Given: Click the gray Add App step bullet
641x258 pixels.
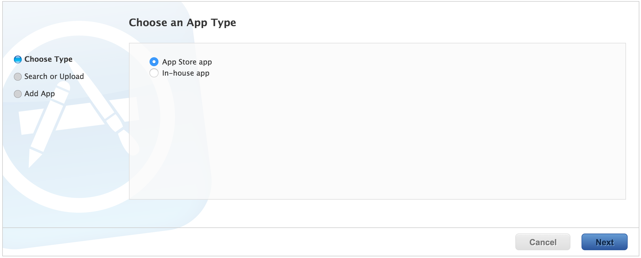Looking at the screenshot, I should coord(18,94).
